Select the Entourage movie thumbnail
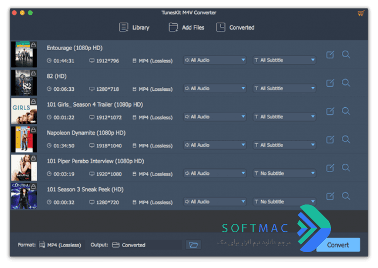 [x=24, y=54]
